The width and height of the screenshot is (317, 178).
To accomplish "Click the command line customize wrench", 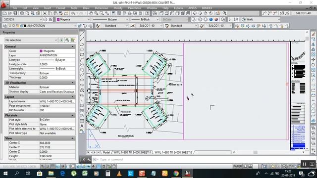I will (x=89, y=160).
